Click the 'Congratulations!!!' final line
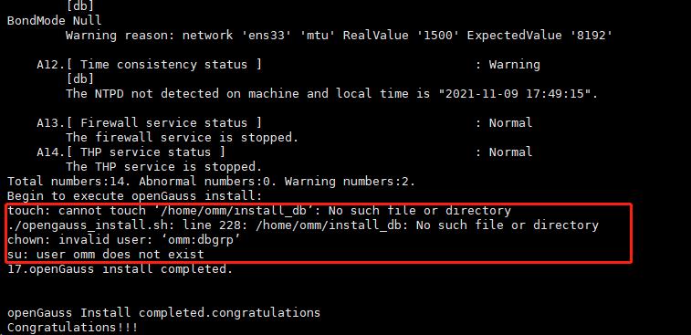691x335 pixels. coord(72,328)
